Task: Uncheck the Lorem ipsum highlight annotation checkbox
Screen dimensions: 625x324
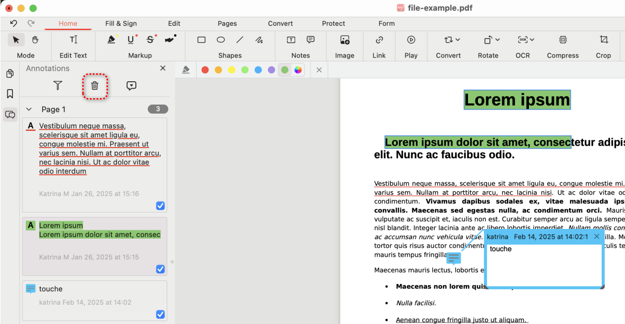Action: coord(160,269)
